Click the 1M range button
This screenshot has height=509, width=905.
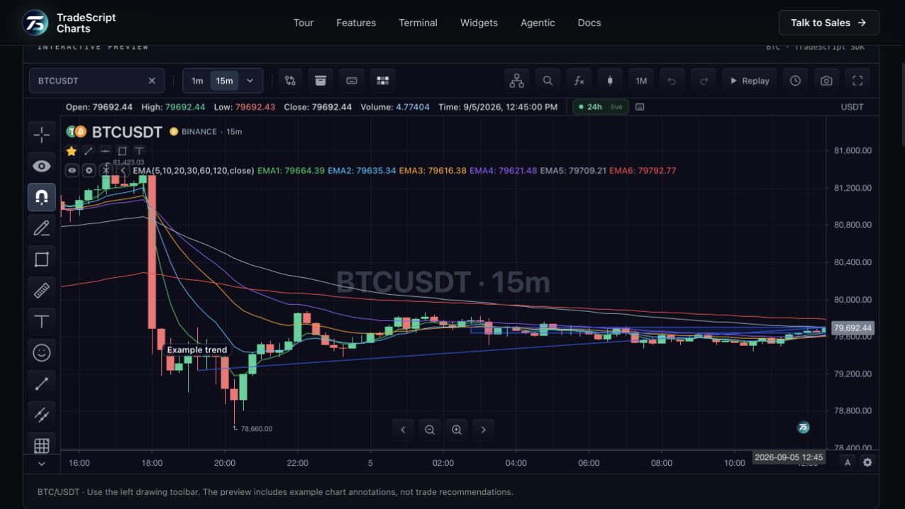[x=641, y=81]
